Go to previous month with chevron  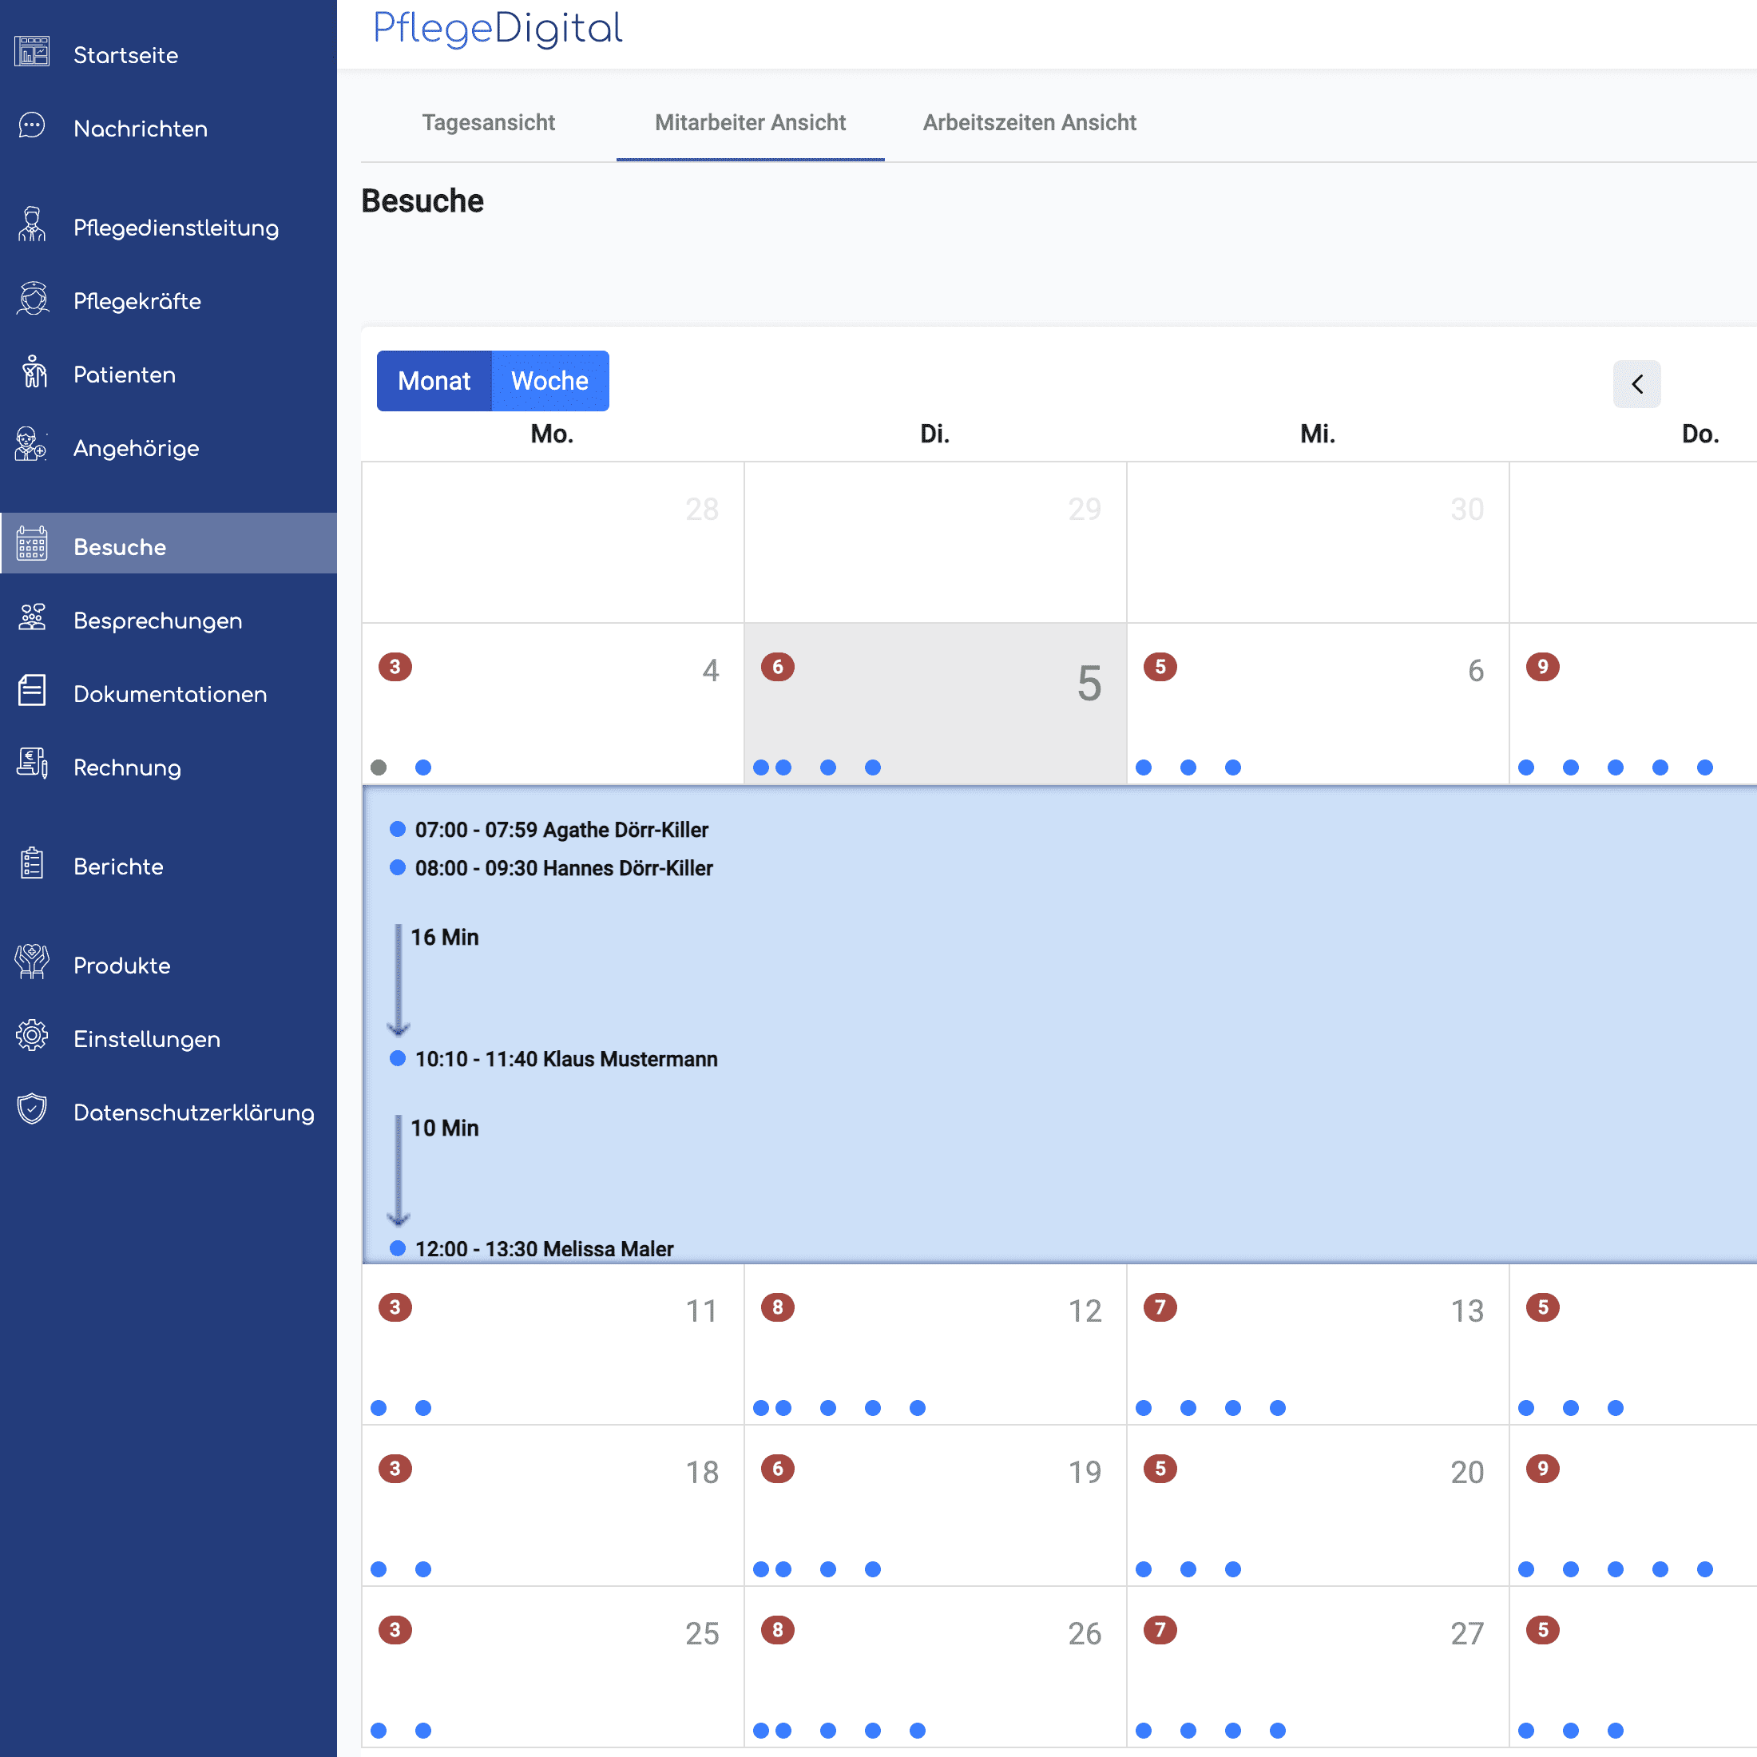click(x=1636, y=385)
